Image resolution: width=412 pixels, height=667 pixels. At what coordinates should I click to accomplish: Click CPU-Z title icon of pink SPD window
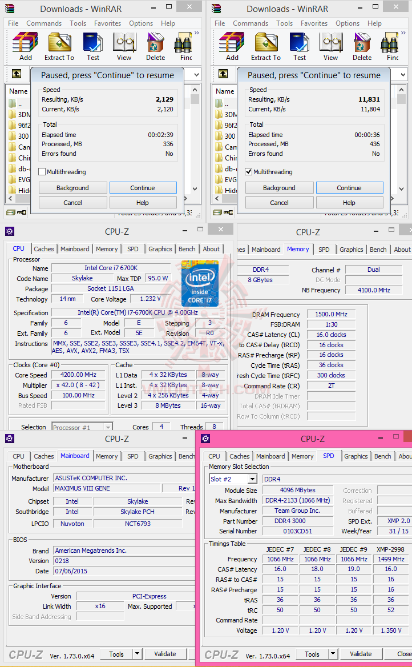[x=205, y=439]
